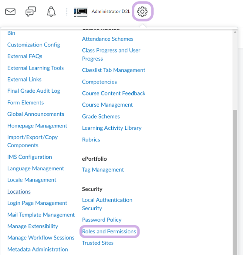Select Trusted Sites link
243x255 pixels.
point(98,243)
